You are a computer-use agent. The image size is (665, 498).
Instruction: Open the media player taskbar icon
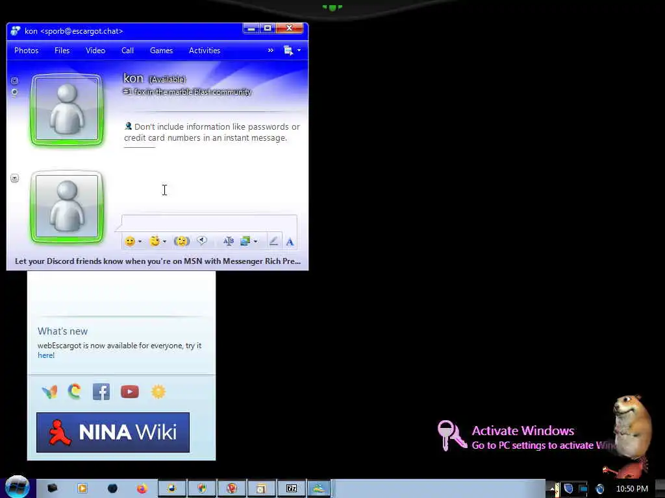point(82,489)
